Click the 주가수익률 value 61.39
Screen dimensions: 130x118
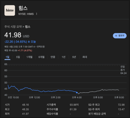coord(73,109)
